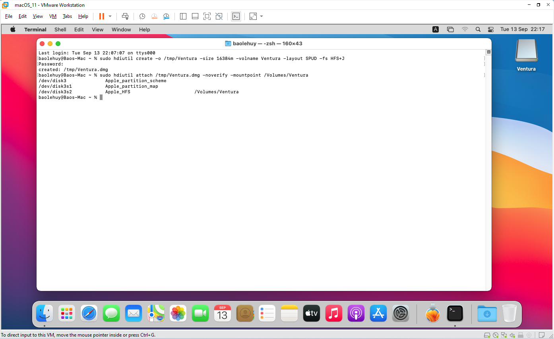Click the /Volumes/Ventura mount path text

(x=217, y=92)
